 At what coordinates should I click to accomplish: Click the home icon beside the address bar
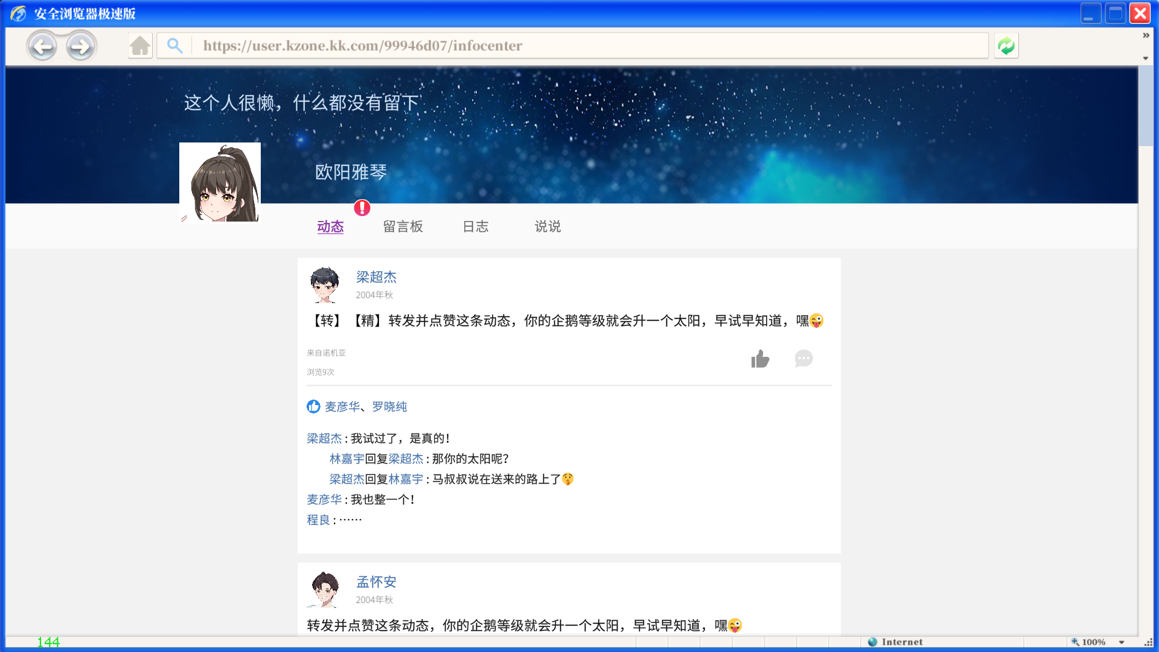tap(140, 45)
